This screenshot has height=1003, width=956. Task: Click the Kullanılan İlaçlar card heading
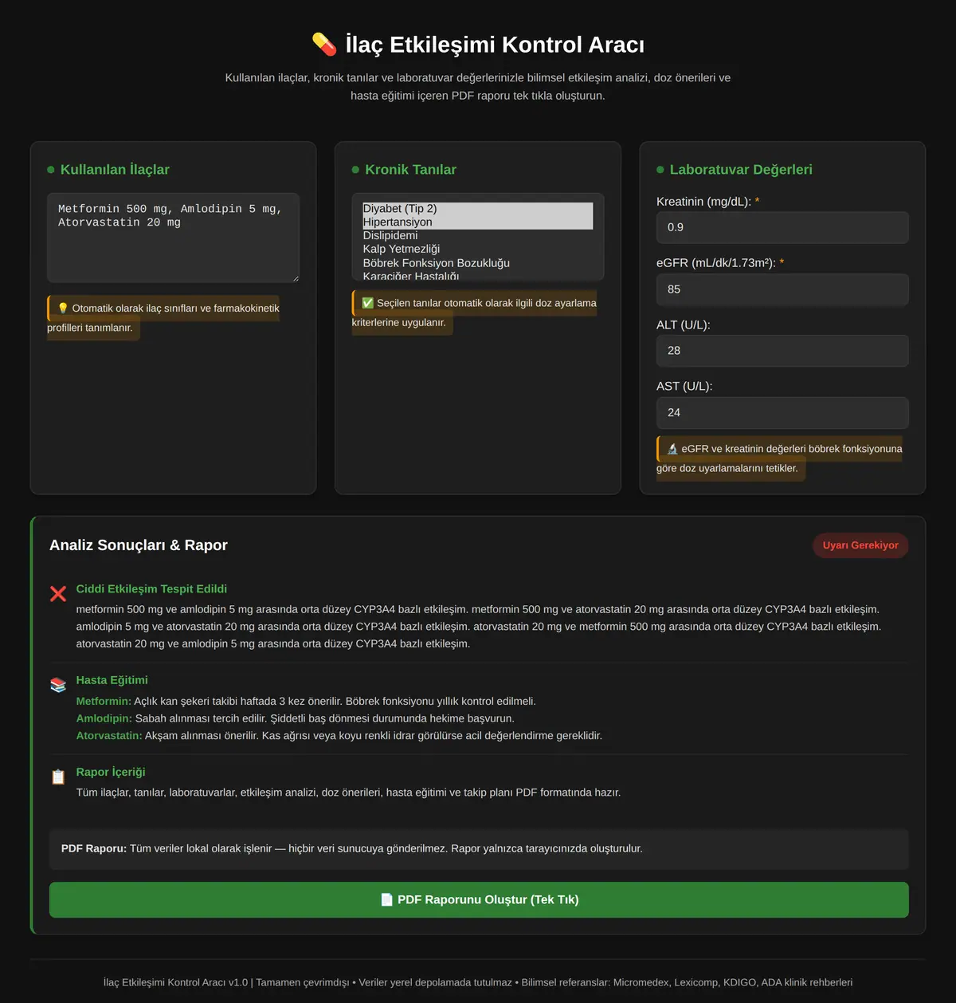pos(115,170)
